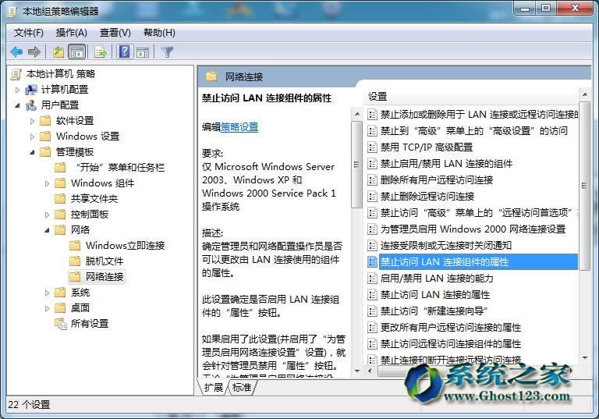This screenshot has height=419, width=599.
Task: Switch to the 扩展 tab
Action: click(x=214, y=387)
